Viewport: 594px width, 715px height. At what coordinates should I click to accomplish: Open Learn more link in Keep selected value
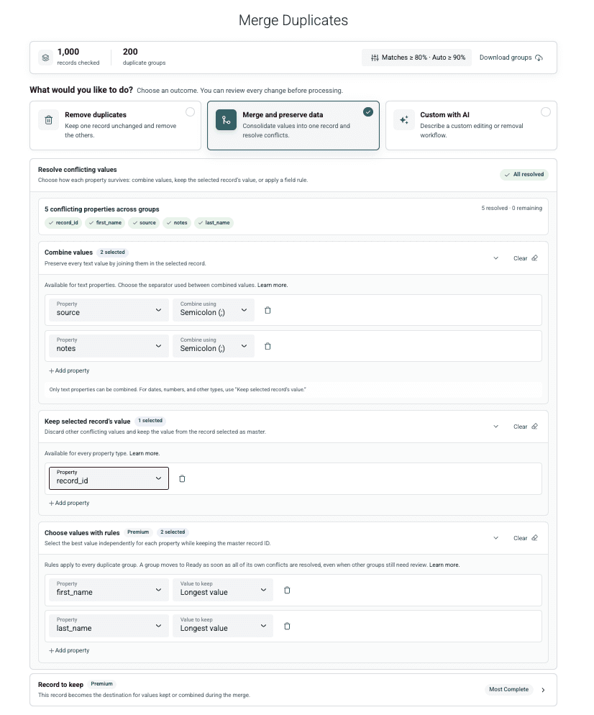click(145, 453)
